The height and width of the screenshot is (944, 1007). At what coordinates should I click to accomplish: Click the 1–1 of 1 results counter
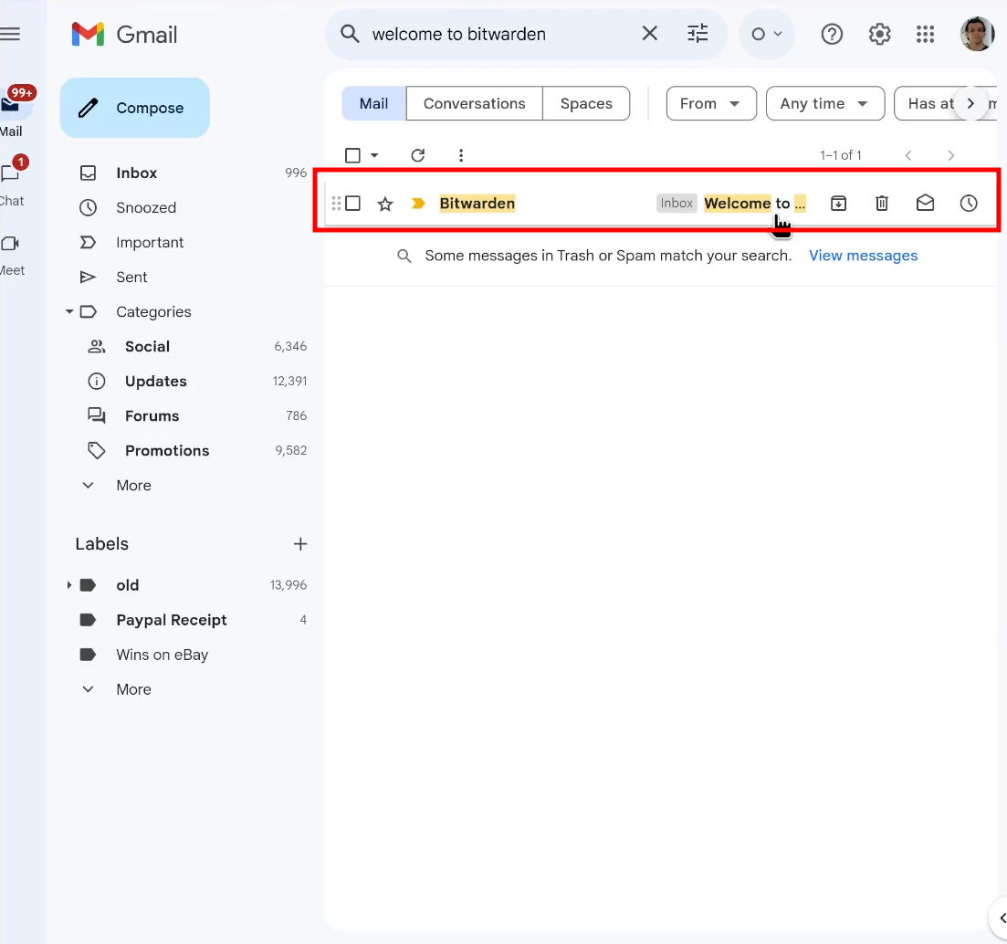(x=840, y=155)
